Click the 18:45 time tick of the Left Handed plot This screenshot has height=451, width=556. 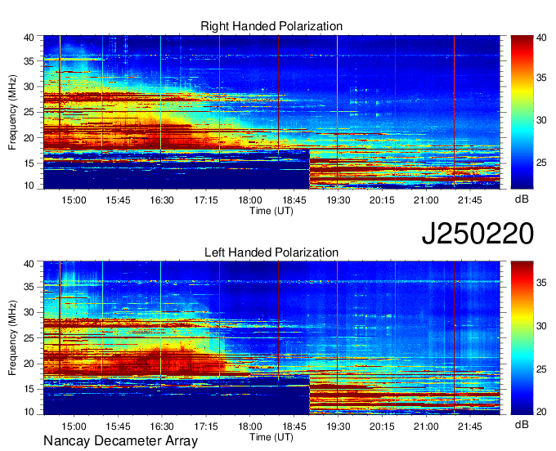pos(294,426)
